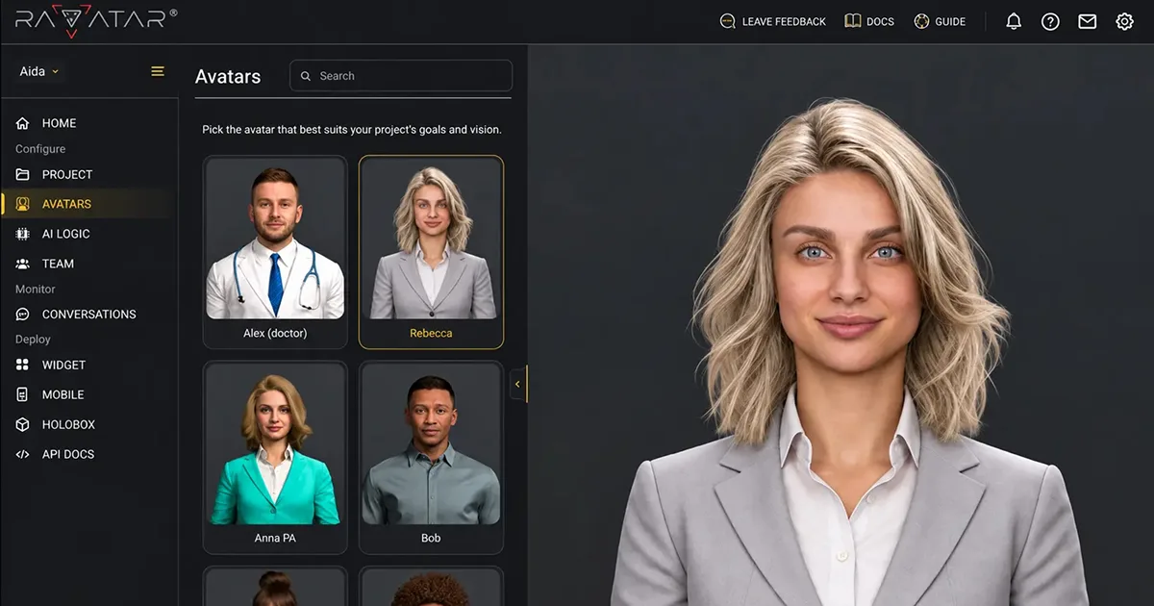Viewport: 1154px width, 606px height.
Task: Click the API Docs code brackets icon
Action: click(x=23, y=454)
